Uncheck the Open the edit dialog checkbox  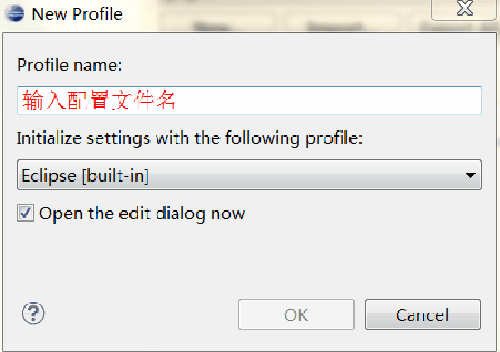(26, 213)
